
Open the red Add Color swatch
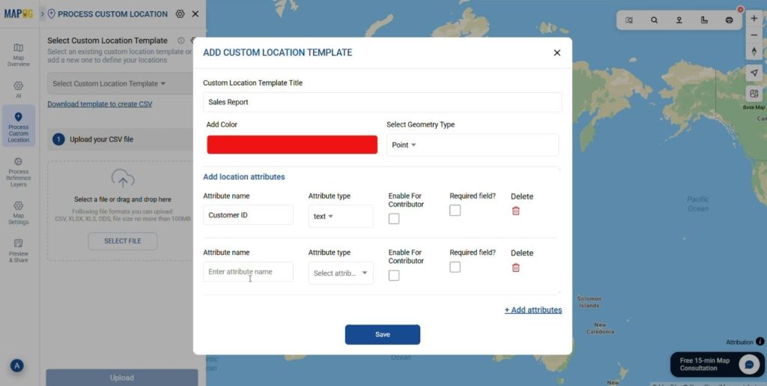(x=292, y=145)
